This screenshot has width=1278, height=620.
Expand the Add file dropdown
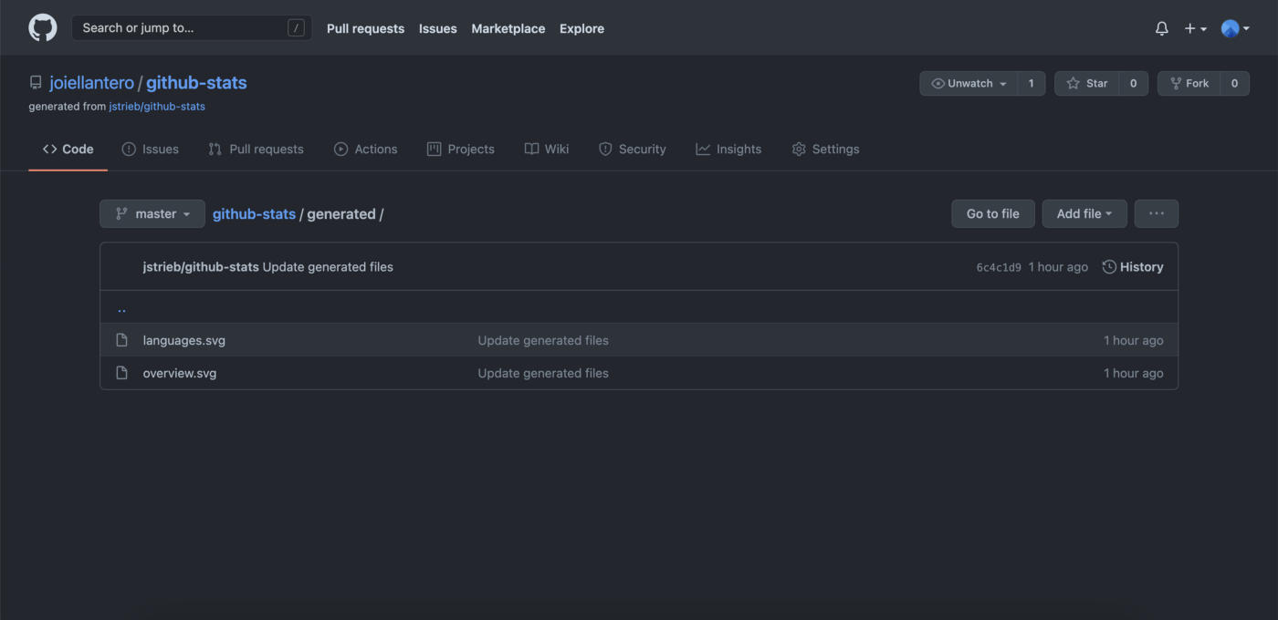pyautogui.click(x=1084, y=213)
